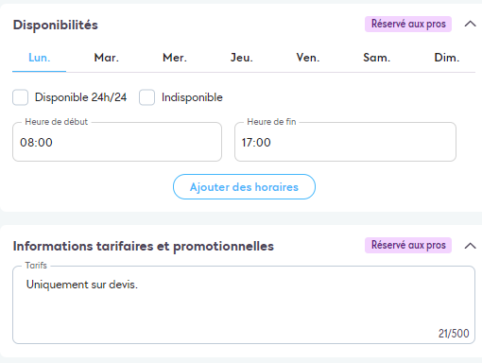
Task: Click the Disponible 24h/24 label text
Action: pyautogui.click(x=80, y=97)
